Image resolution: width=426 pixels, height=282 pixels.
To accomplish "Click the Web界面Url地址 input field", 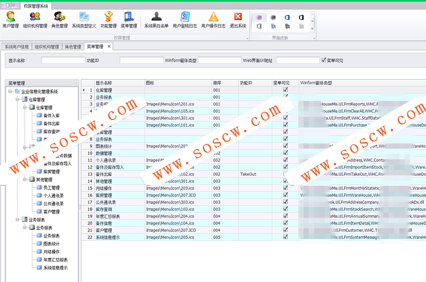I will pyautogui.click(x=298, y=60).
